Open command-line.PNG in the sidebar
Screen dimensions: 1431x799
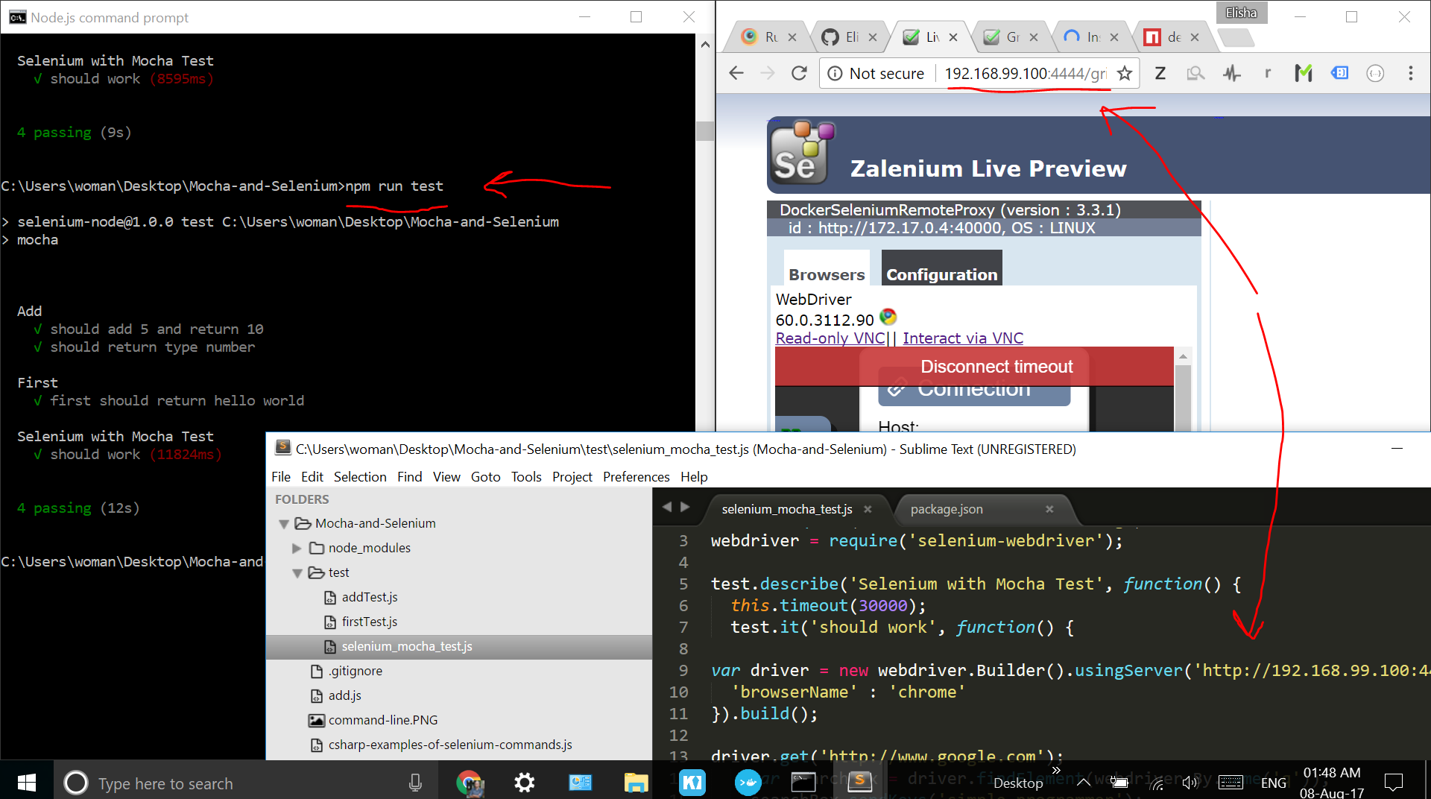pyautogui.click(x=383, y=720)
